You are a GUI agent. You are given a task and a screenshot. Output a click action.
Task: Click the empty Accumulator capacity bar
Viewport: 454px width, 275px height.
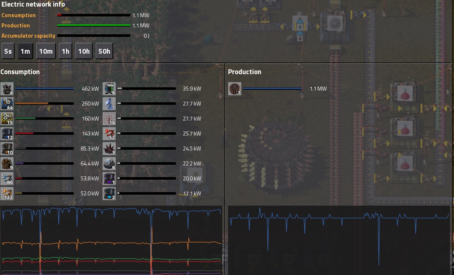94,36
